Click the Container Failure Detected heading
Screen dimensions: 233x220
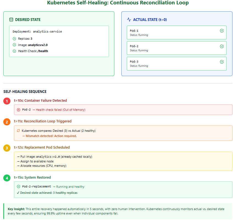click(x=40, y=101)
